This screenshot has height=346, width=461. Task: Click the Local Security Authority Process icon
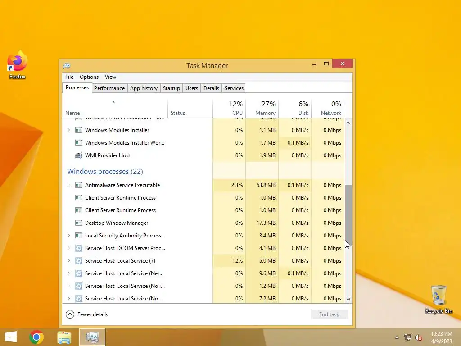[78, 236]
